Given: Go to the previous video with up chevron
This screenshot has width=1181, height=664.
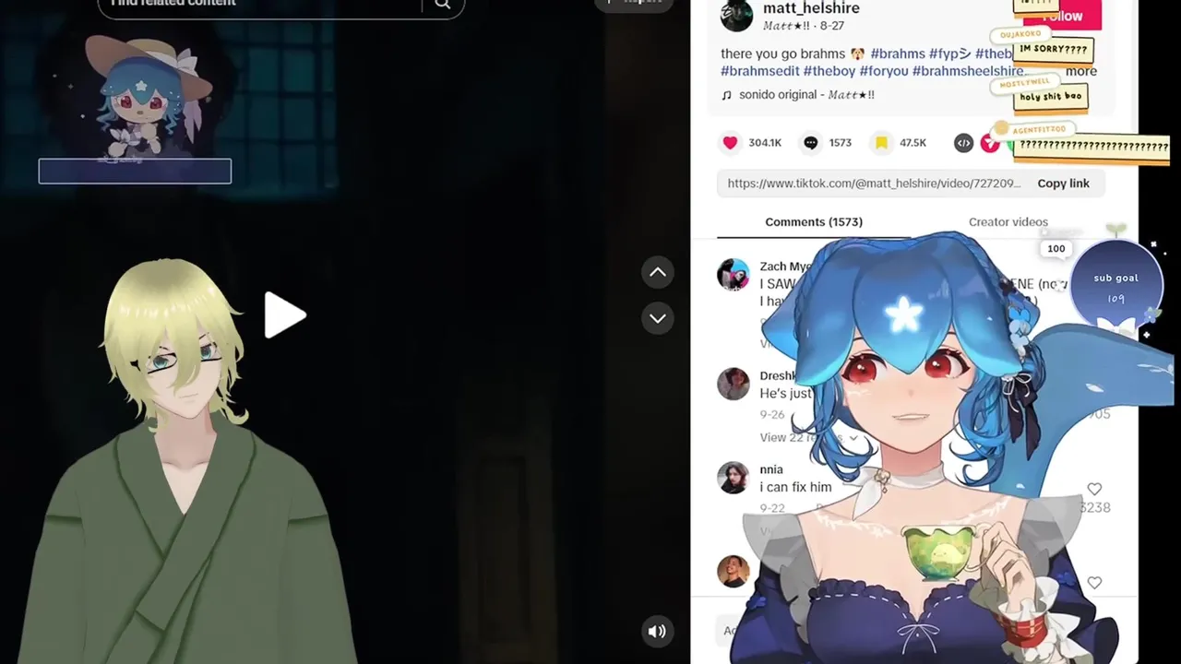Looking at the screenshot, I should coord(658,272).
